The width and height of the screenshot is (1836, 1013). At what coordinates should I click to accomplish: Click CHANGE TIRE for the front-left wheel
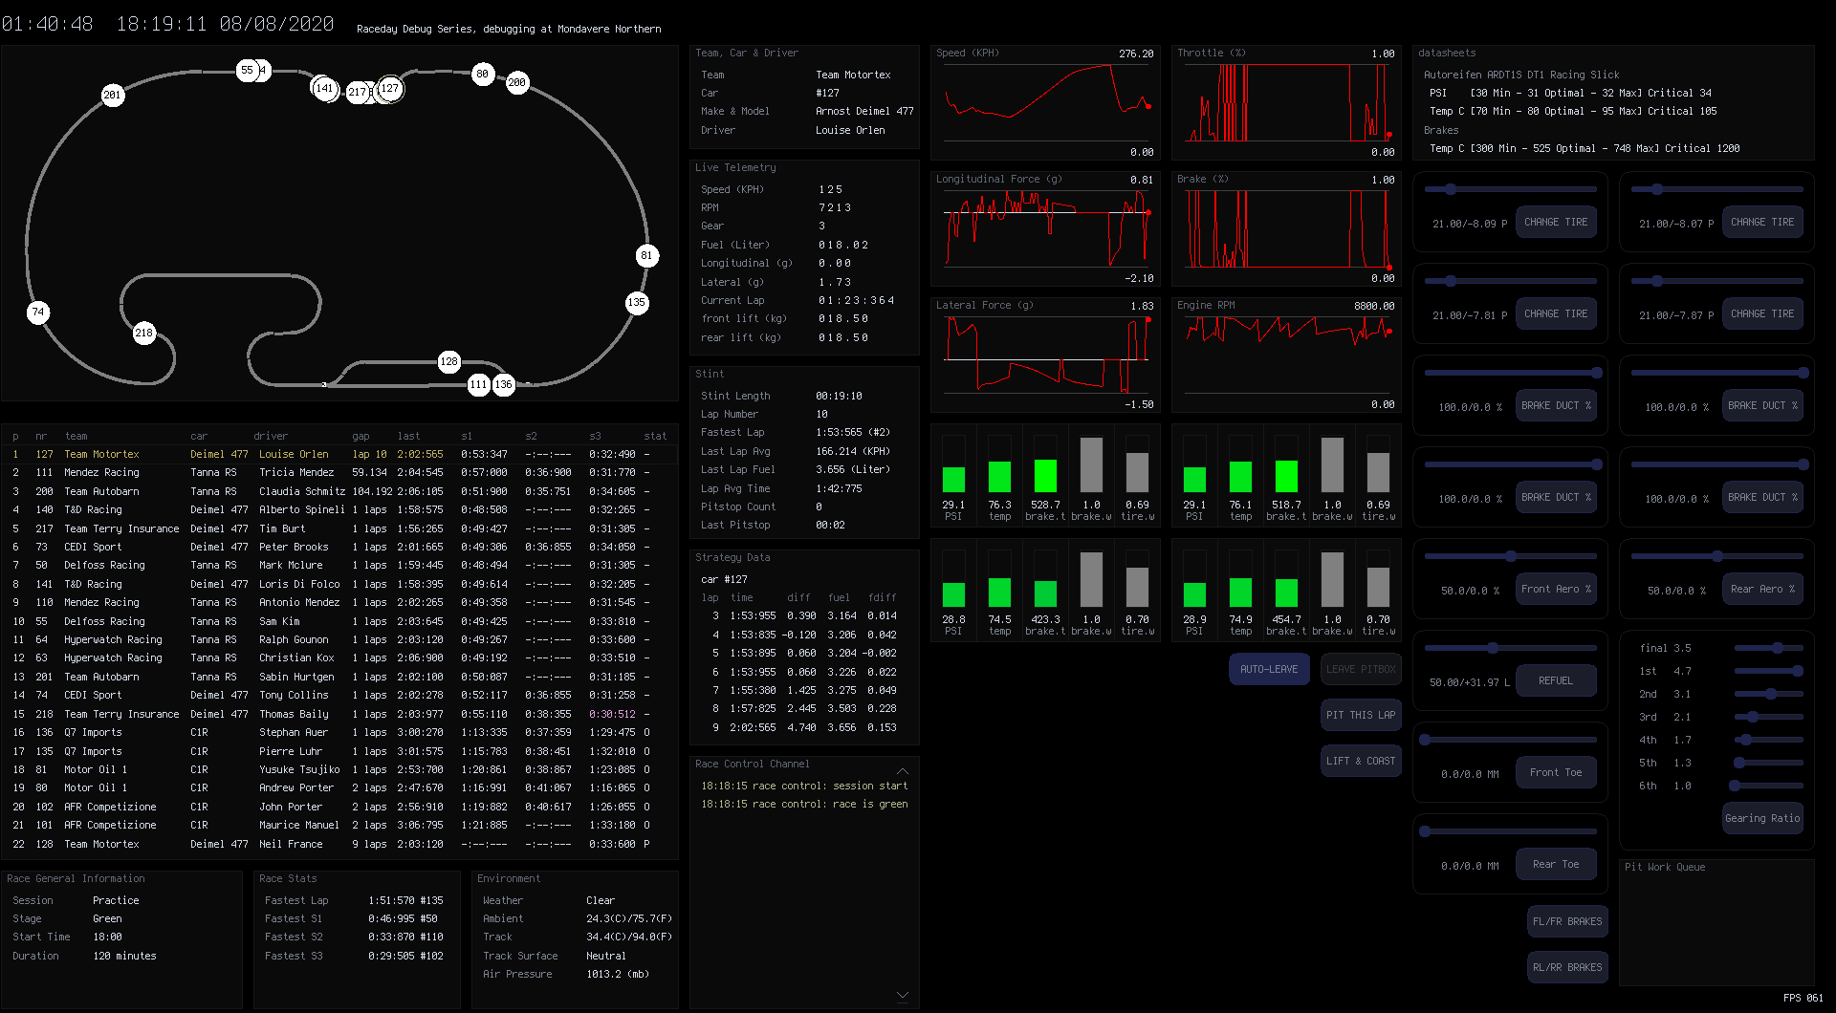click(x=1556, y=222)
